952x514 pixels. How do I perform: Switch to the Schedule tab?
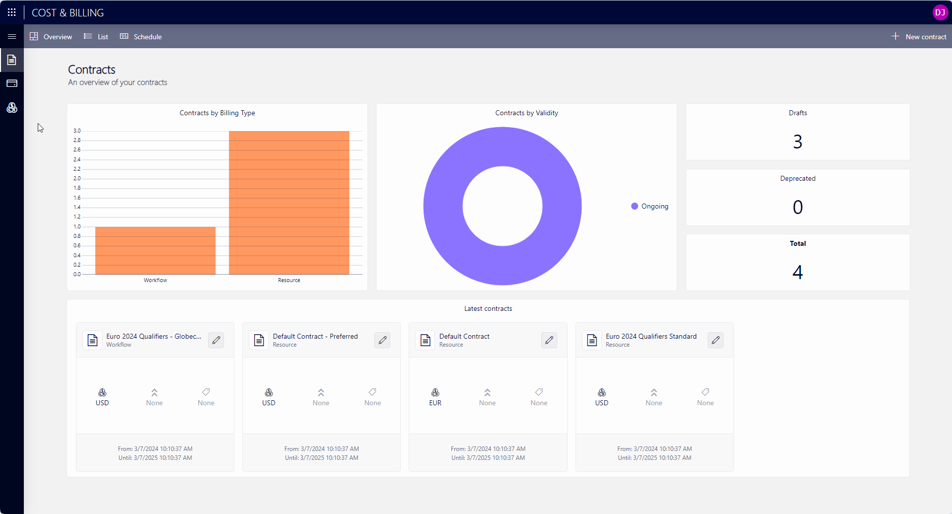(141, 37)
